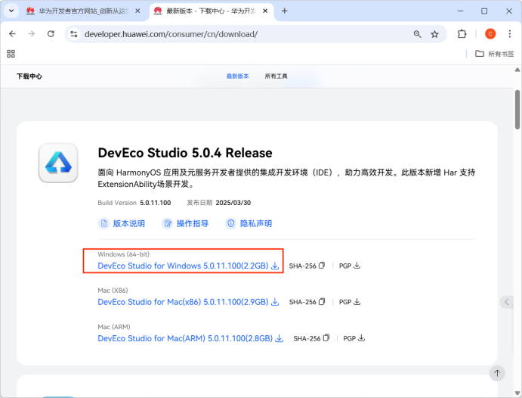
Task: Copy the SHA-256 for the Mac(x86) build
Action: point(307,302)
